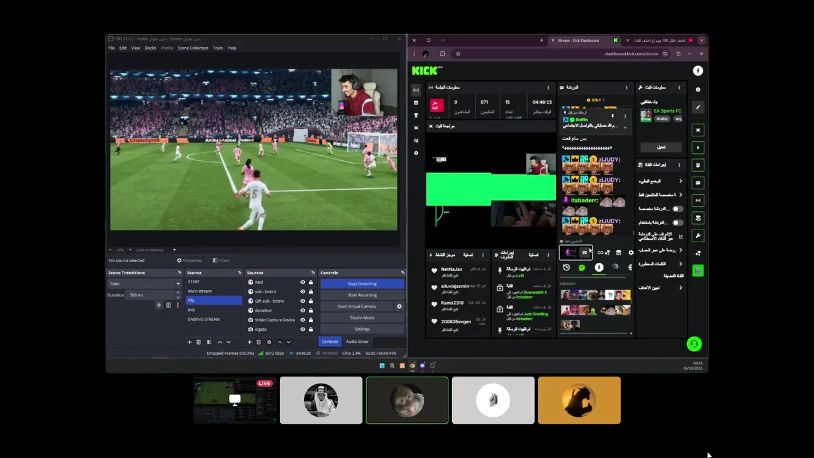Open Properties for the selected source in OBS

190,260
